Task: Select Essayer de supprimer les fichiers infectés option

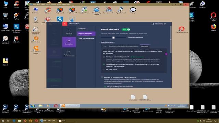Action: 104,64
